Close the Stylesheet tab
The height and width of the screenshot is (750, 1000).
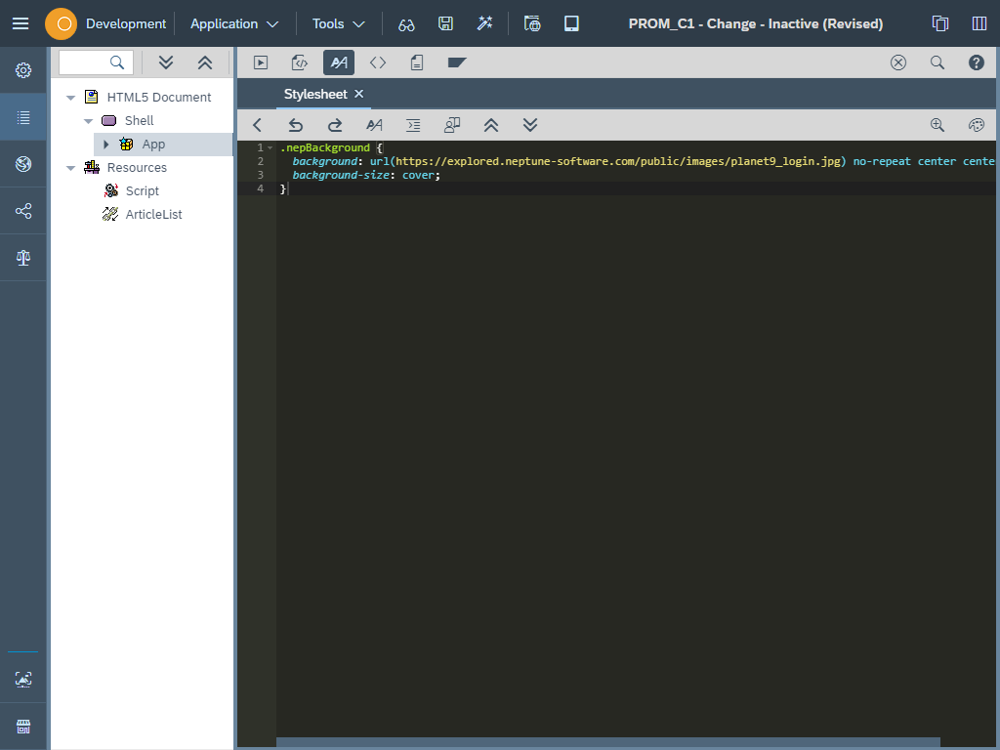point(357,94)
